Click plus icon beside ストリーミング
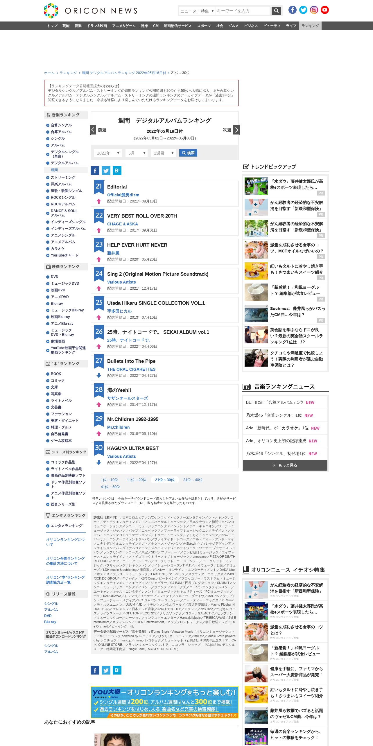 point(48,177)
